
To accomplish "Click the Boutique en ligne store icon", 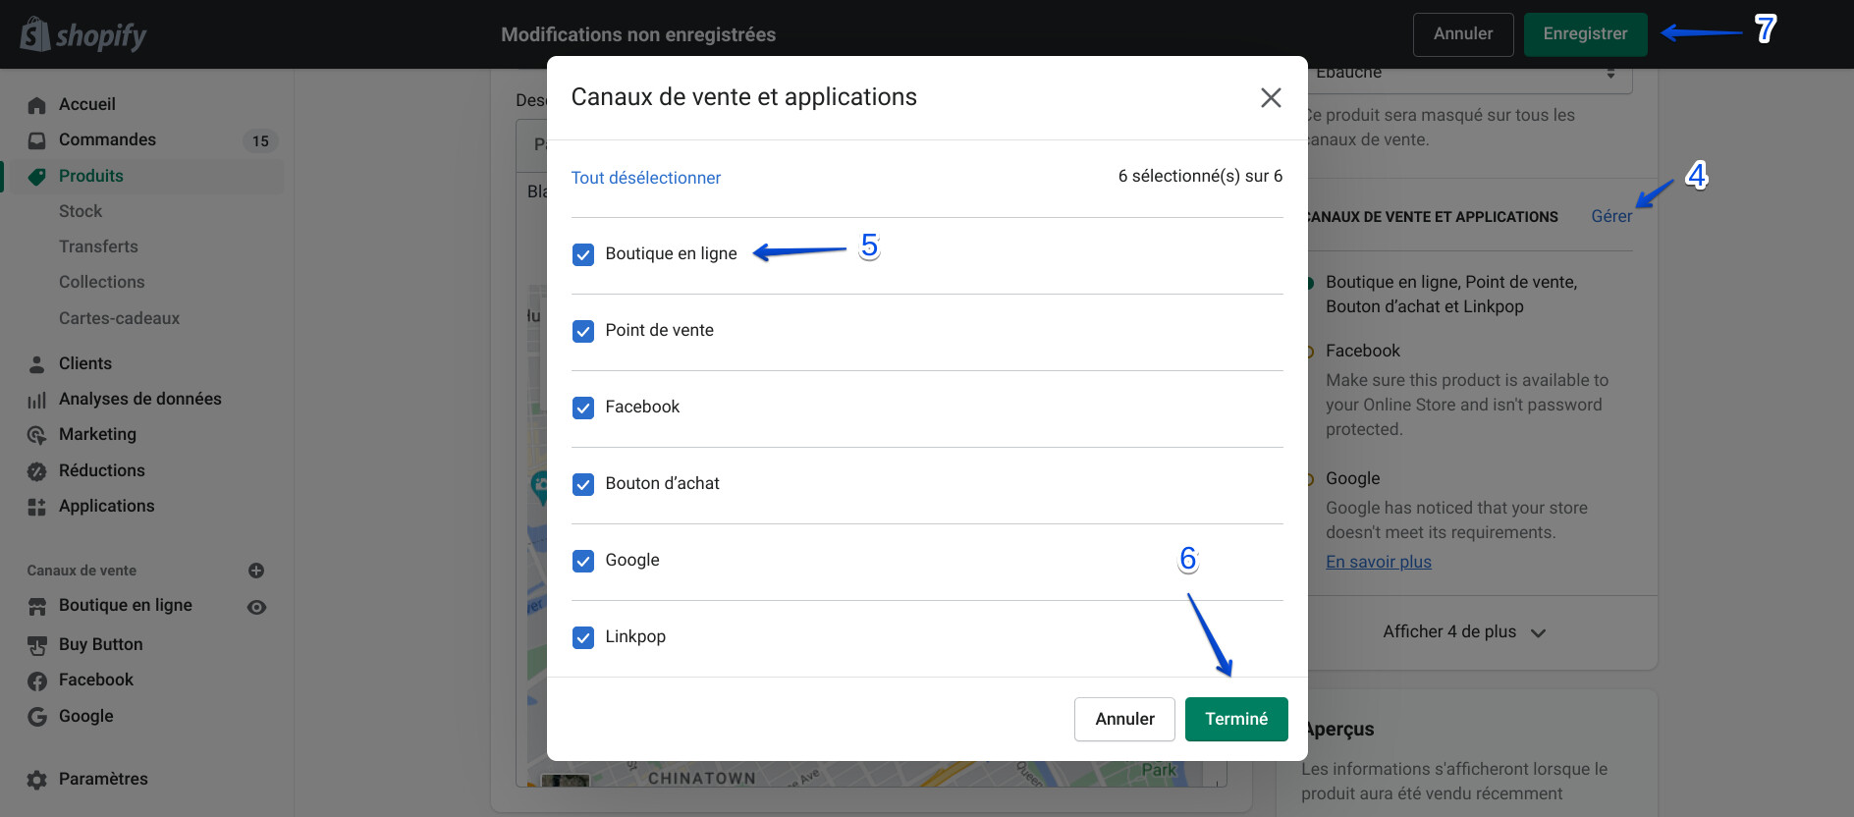I will 37,607.
